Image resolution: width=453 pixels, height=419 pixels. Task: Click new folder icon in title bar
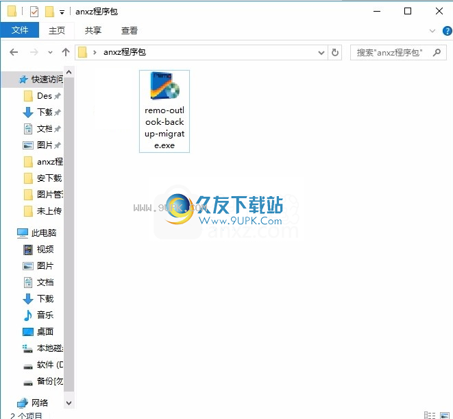click(x=50, y=12)
